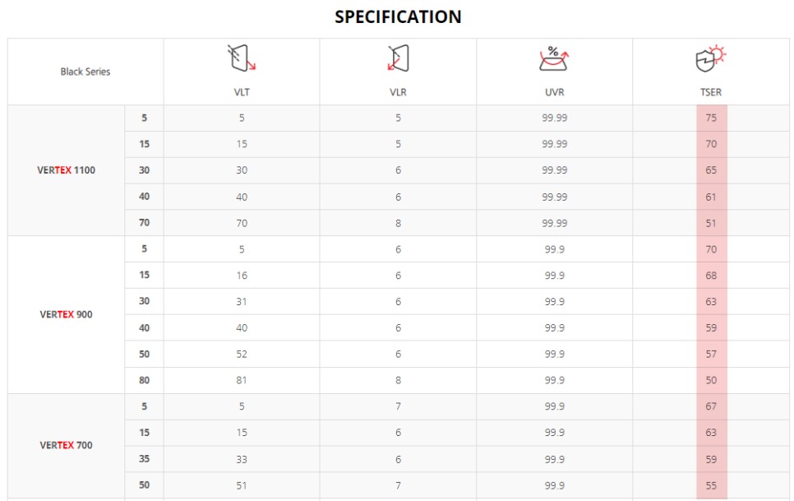Select the Black Series header cell
This screenshot has height=501, width=794.
[x=85, y=72]
